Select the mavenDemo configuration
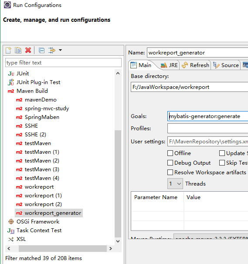248x264 pixels. coord(41,100)
